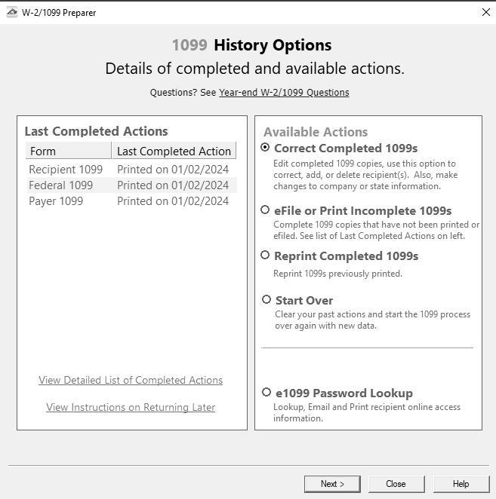Choose the eFile or Print Incomplete 1099s option

pos(265,210)
